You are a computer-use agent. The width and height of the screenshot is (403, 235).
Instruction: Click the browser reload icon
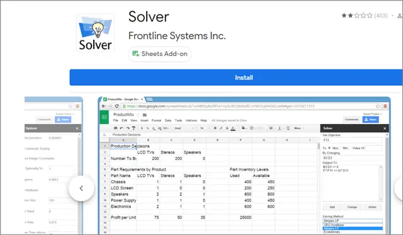(117, 106)
